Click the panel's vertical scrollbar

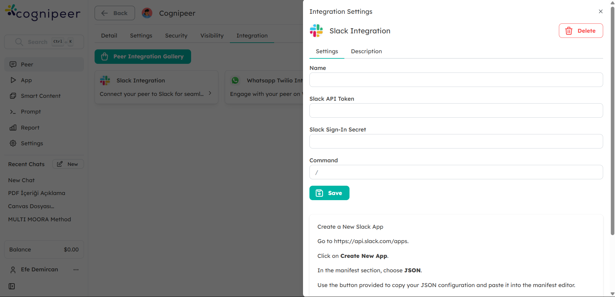click(x=612, y=128)
